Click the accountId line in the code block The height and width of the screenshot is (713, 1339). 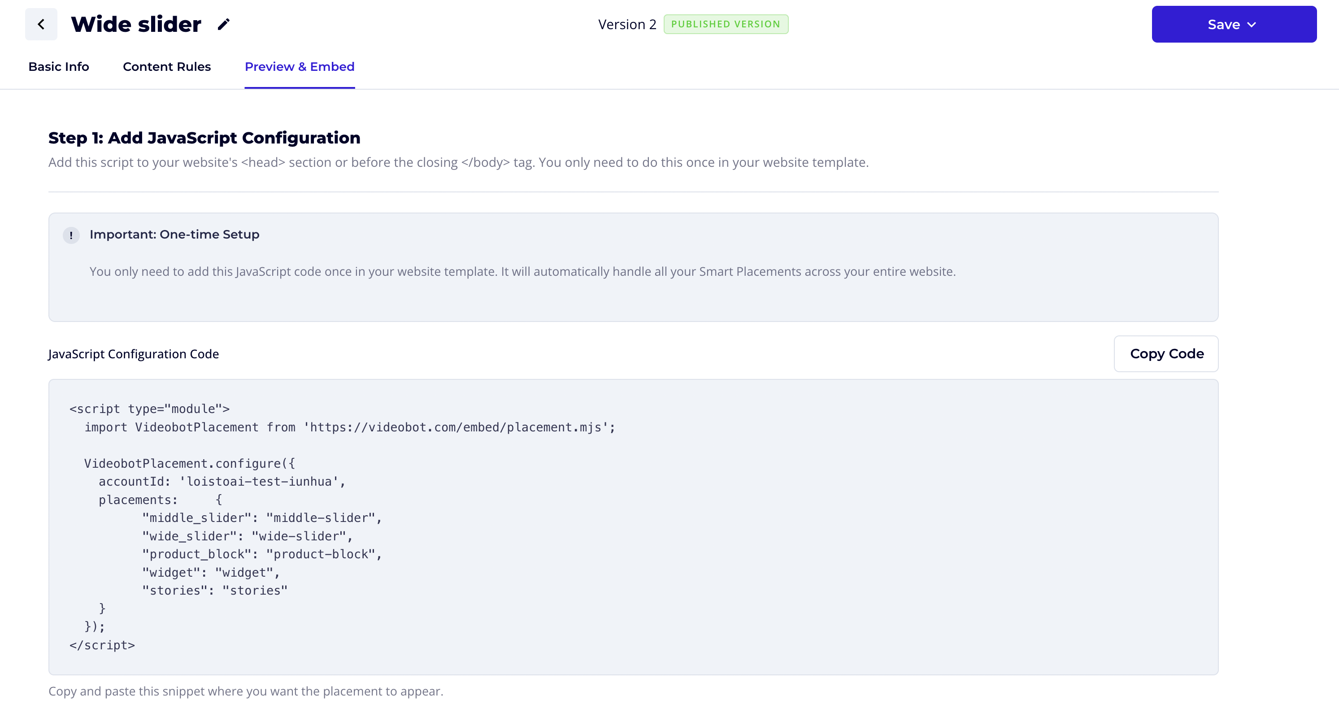point(222,482)
